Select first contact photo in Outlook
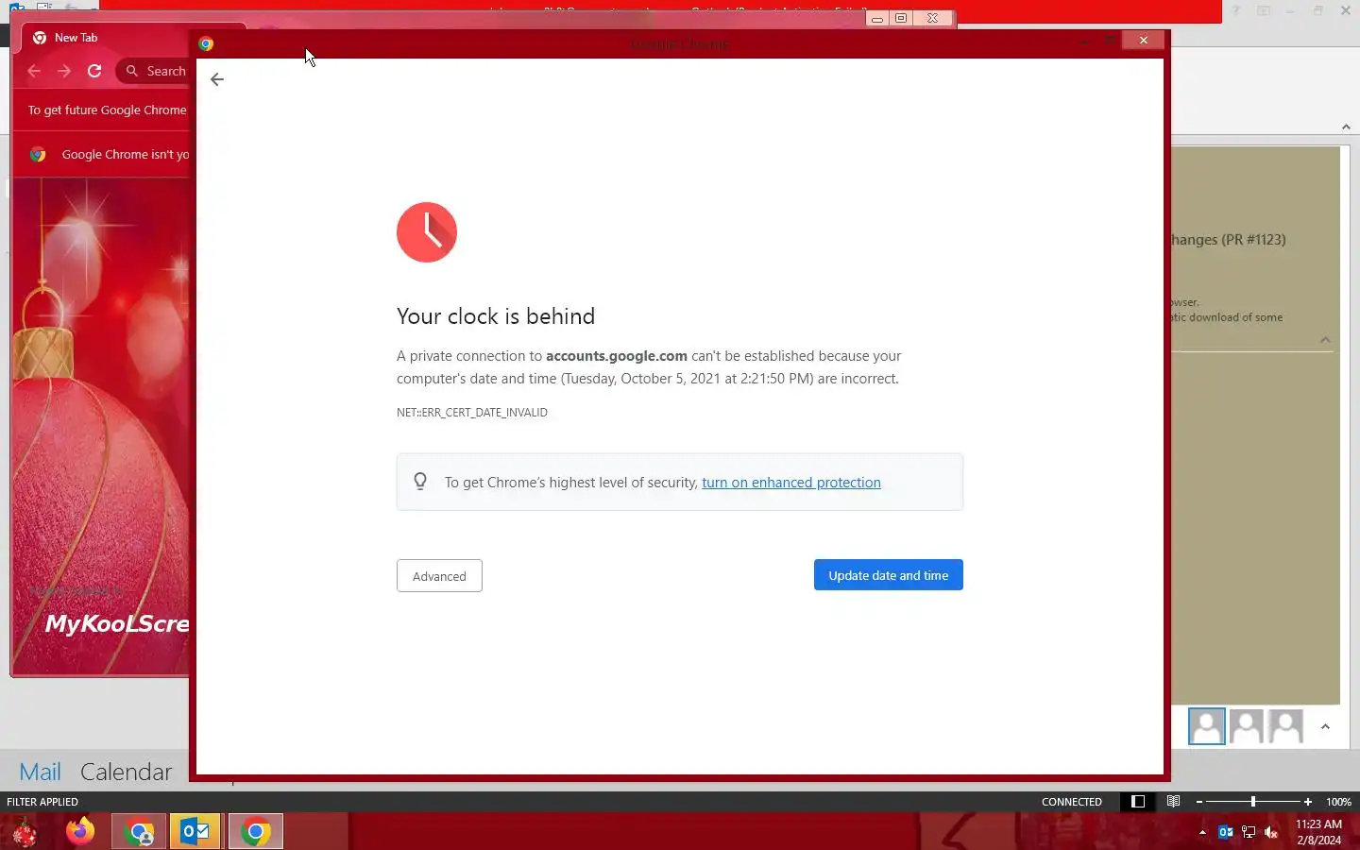Image resolution: width=1360 pixels, height=850 pixels. point(1207,726)
